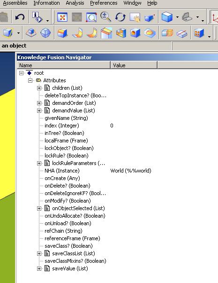Click the Value column header
The width and height of the screenshot is (218, 283).
pyautogui.click(x=134, y=65)
